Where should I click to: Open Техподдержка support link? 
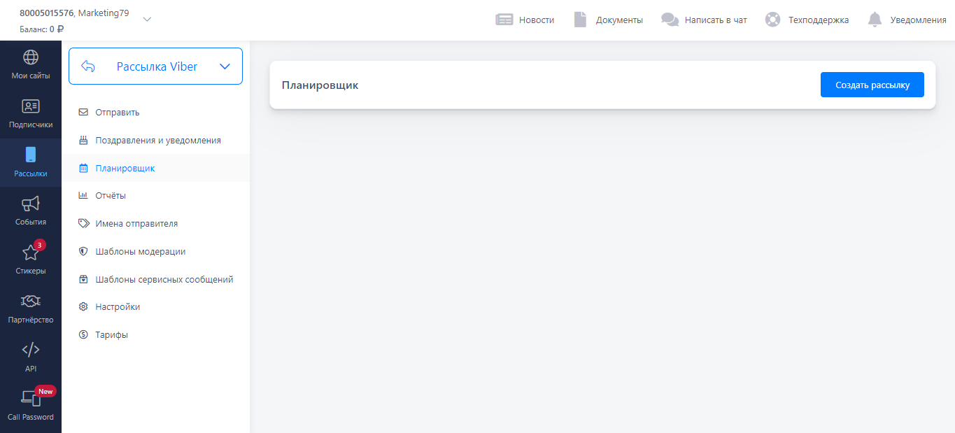807,20
